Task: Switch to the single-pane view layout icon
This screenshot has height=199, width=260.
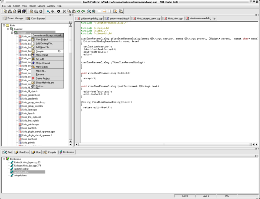Action: (99, 11)
